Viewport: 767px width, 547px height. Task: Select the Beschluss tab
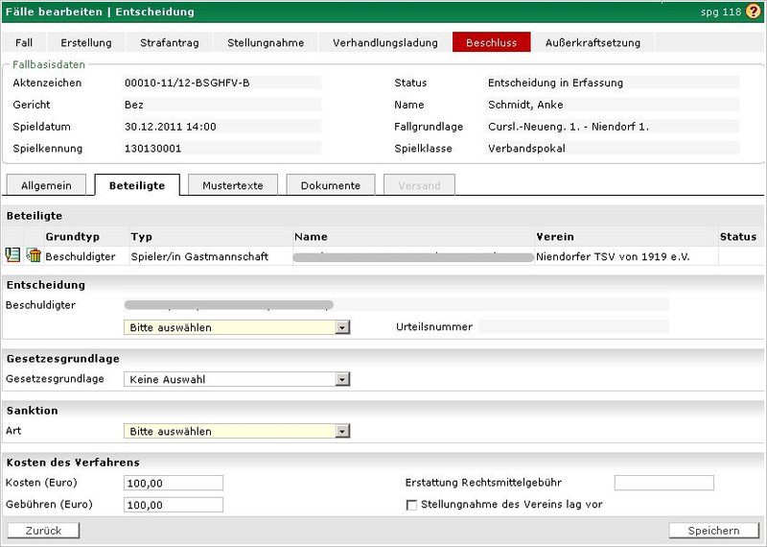491,42
